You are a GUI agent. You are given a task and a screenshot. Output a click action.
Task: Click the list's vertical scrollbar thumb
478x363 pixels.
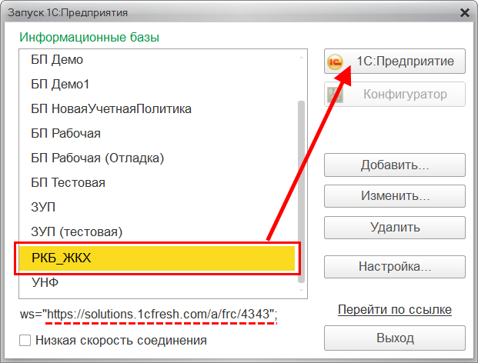301,191
